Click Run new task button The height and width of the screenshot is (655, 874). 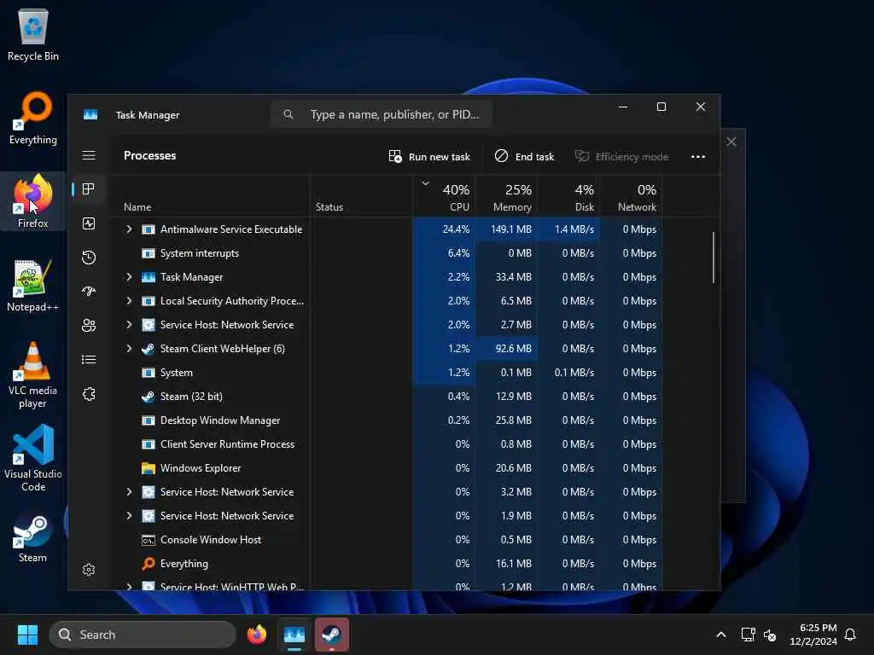click(x=429, y=157)
